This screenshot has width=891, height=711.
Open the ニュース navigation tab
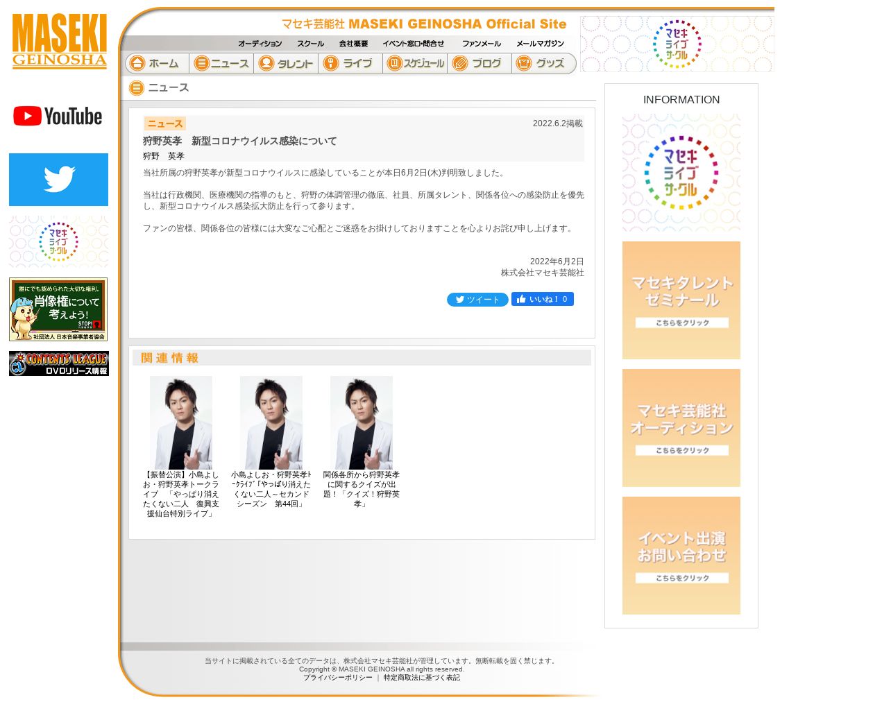pos(221,63)
